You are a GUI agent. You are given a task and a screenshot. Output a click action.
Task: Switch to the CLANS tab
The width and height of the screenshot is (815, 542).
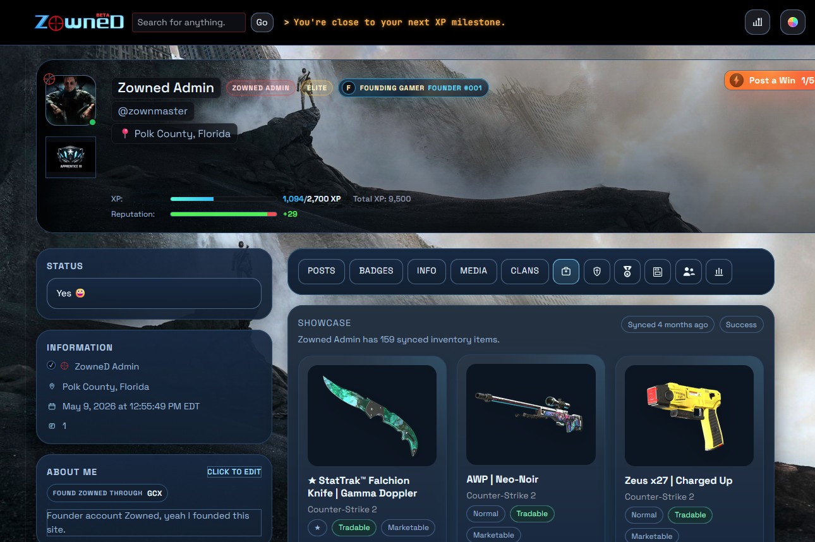click(525, 271)
